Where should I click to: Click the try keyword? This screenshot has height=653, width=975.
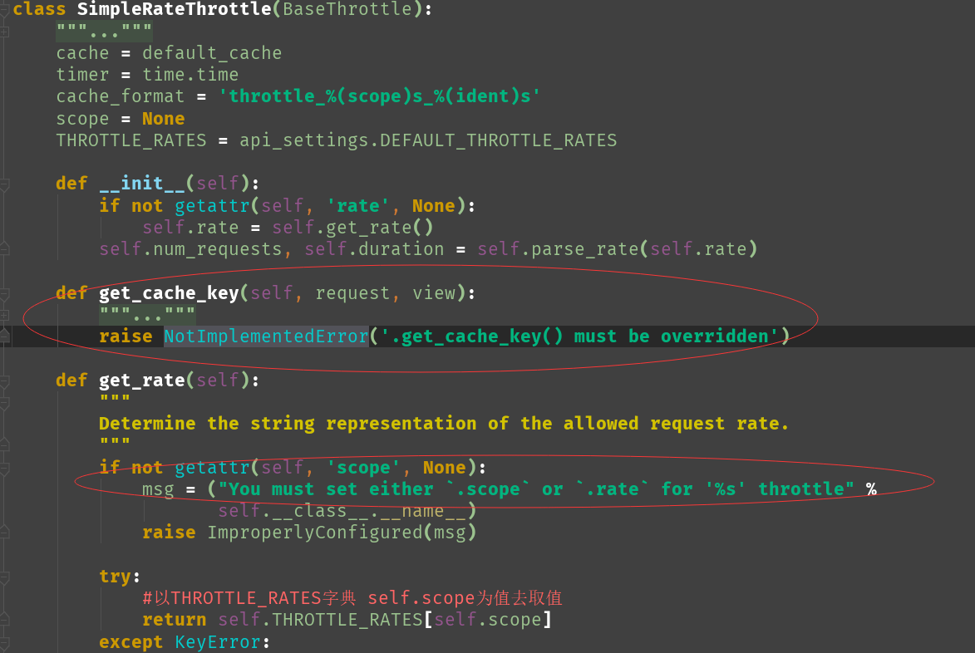coord(115,577)
